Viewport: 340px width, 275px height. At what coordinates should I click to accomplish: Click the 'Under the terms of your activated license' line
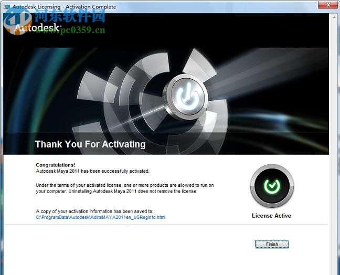(125, 185)
